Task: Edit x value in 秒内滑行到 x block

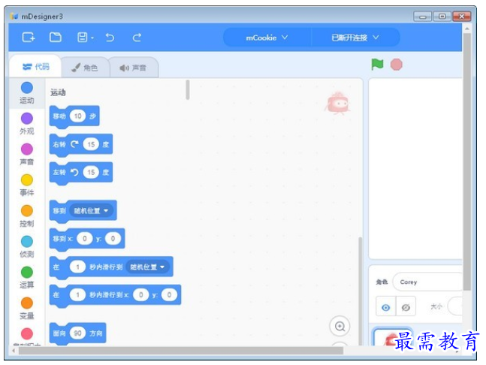Action: [141, 294]
